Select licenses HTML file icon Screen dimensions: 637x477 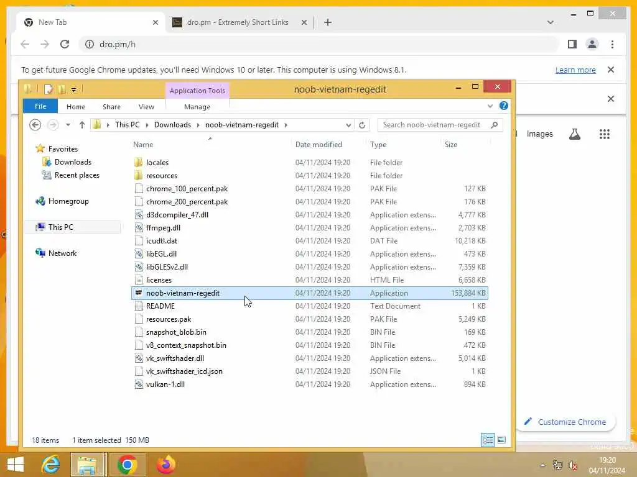click(x=139, y=280)
